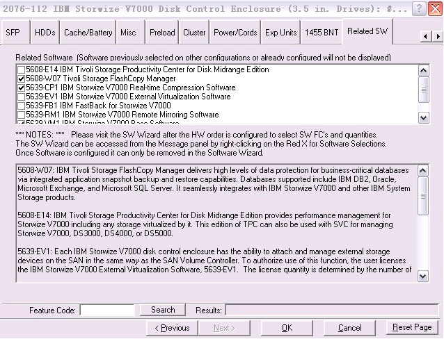Click the Cancel button
This screenshot has height=339, width=444.
pyautogui.click(x=349, y=328)
